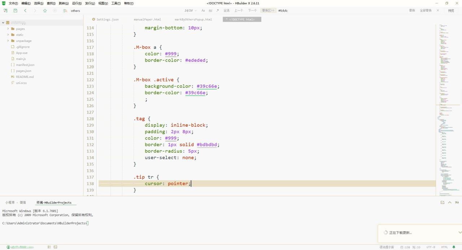
Task: Open terminal icon in bottom status bar
Action: tap(55, 247)
